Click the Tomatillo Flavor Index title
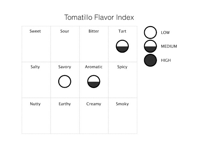 coord(99,17)
